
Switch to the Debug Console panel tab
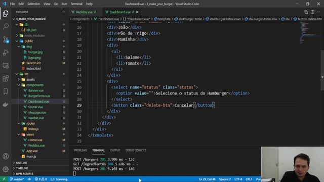136,150
